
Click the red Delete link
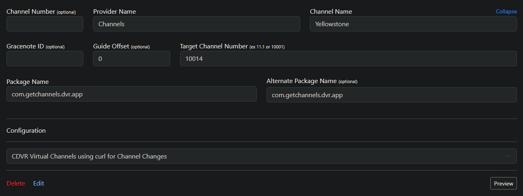click(16, 183)
